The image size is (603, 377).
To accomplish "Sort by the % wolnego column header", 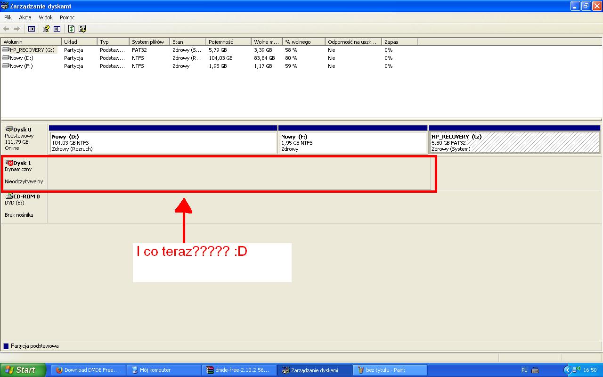I will (x=304, y=42).
